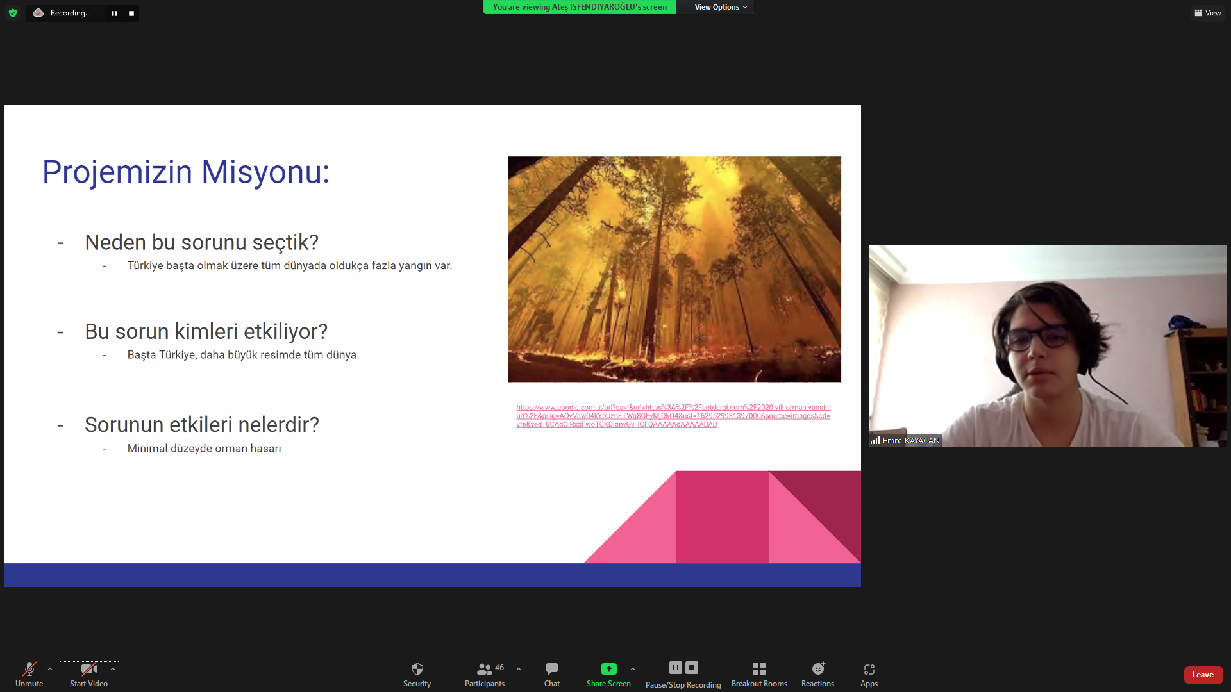
Task: Open the Participants panel
Action: [x=485, y=675]
